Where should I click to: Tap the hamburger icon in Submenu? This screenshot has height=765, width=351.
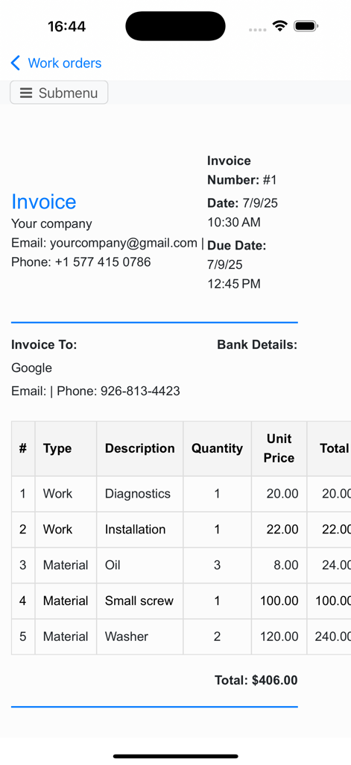tap(26, 93)
